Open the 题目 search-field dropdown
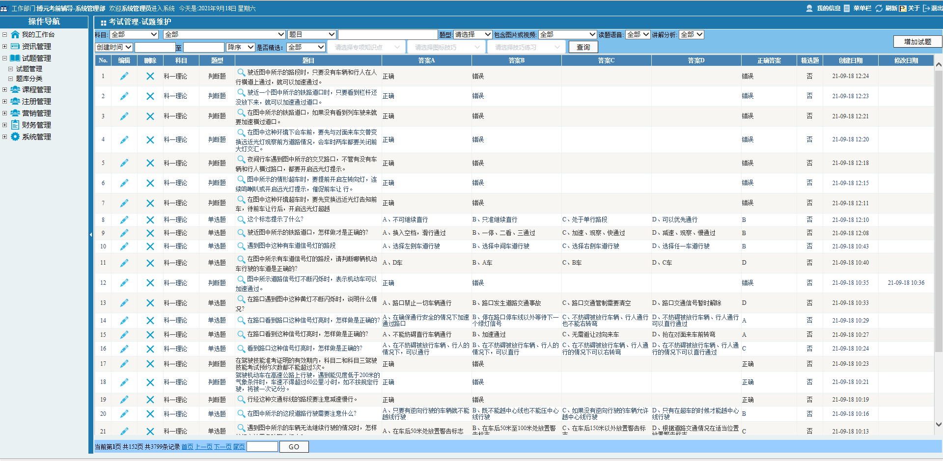Screen dimensions: 943x461 pyautogui.click(x=312, y=34)
